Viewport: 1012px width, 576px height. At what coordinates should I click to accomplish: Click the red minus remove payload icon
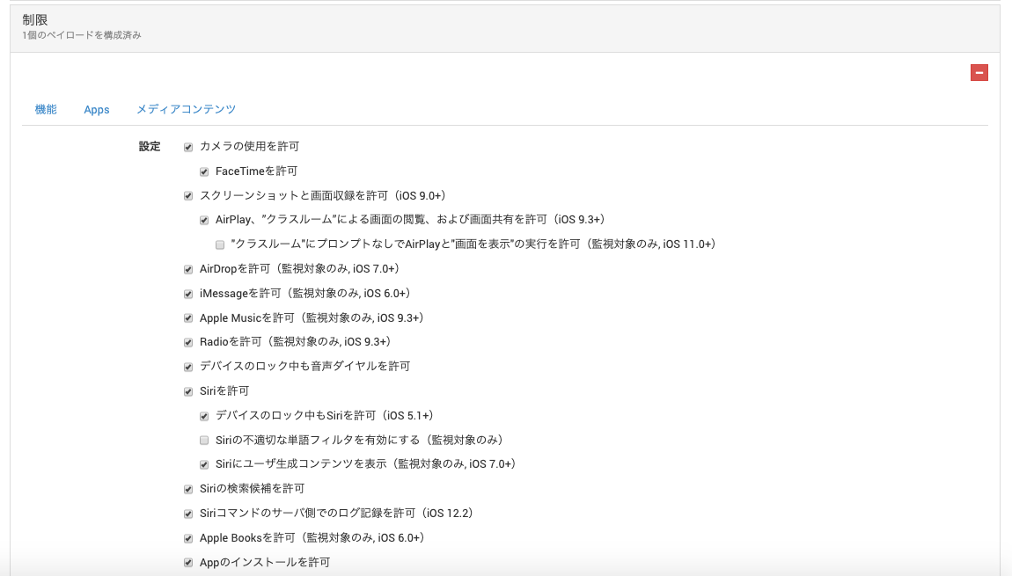[979, 73]
